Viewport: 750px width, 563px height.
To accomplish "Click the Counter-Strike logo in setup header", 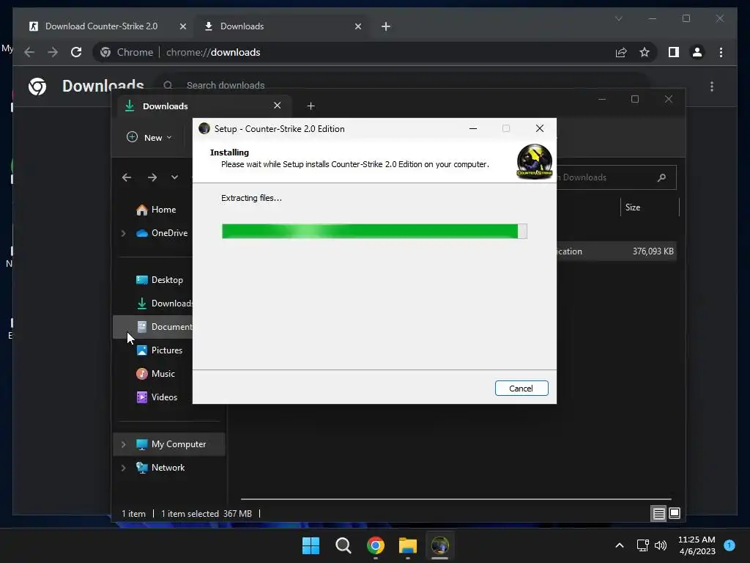I will tap(534, 162).
